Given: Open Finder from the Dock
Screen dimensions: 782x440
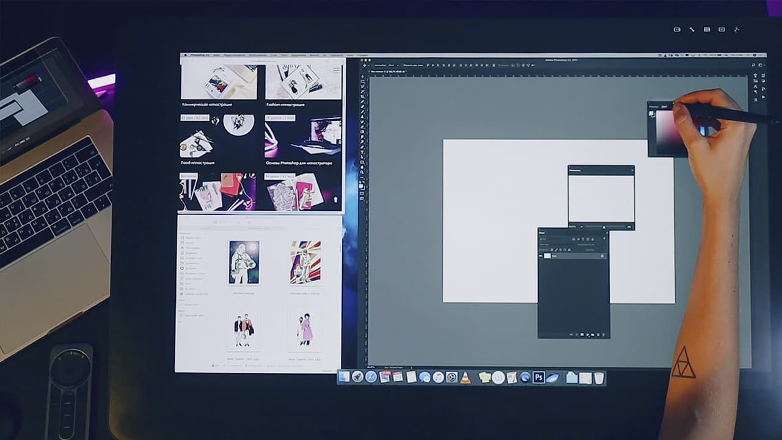Looking at the screenshot, I should [x=344, y=377].
